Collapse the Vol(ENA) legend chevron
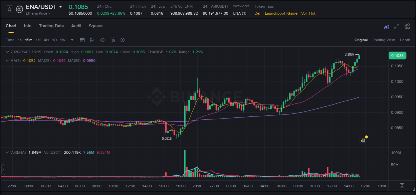 [7, 152]
